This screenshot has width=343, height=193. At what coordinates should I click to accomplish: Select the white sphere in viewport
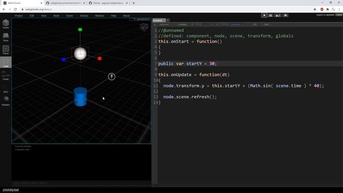coord(80,54)
